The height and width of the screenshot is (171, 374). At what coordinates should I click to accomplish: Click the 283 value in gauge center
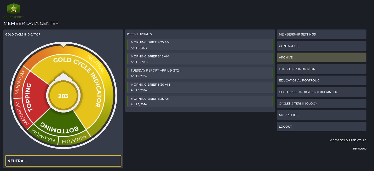pyautogui.click(x=63, y=96)
